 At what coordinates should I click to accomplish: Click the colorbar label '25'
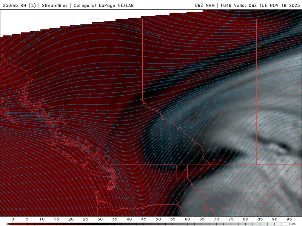[86, 219]
